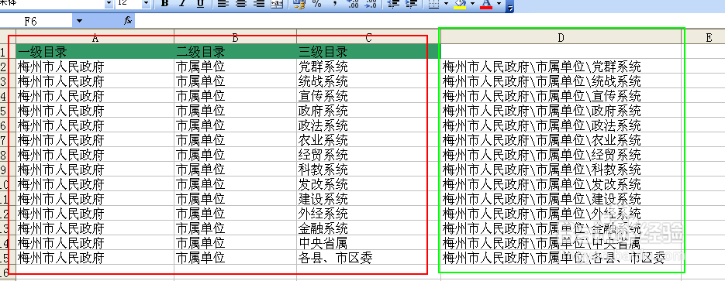
Task: Select cell 宣传系统 in column C
Action: coord(368,96)
